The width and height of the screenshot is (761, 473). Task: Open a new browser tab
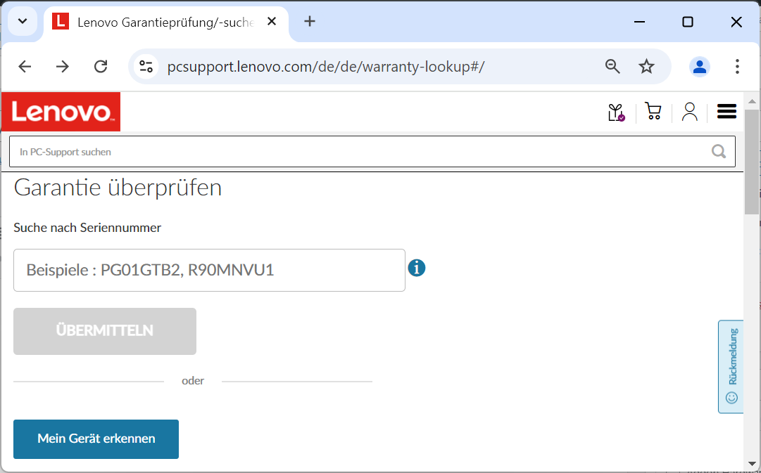(310, 21)
